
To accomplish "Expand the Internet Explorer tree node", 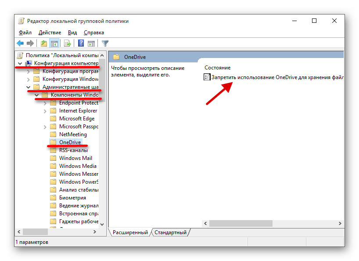I will pos(44,110).
